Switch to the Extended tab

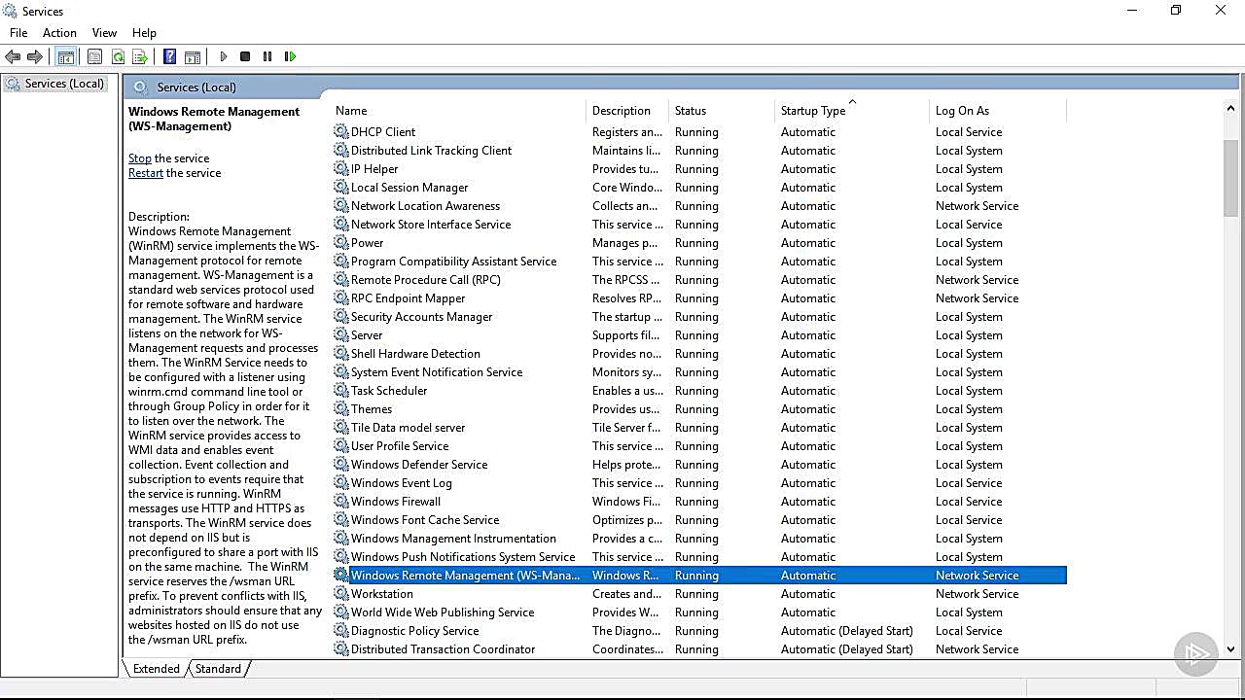click(156, 669)
